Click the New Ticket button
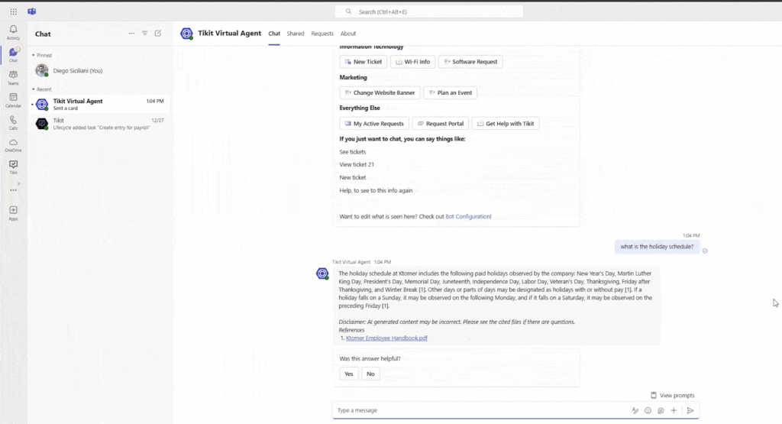The height and width of the screenshot is (424, 782). 364,62
